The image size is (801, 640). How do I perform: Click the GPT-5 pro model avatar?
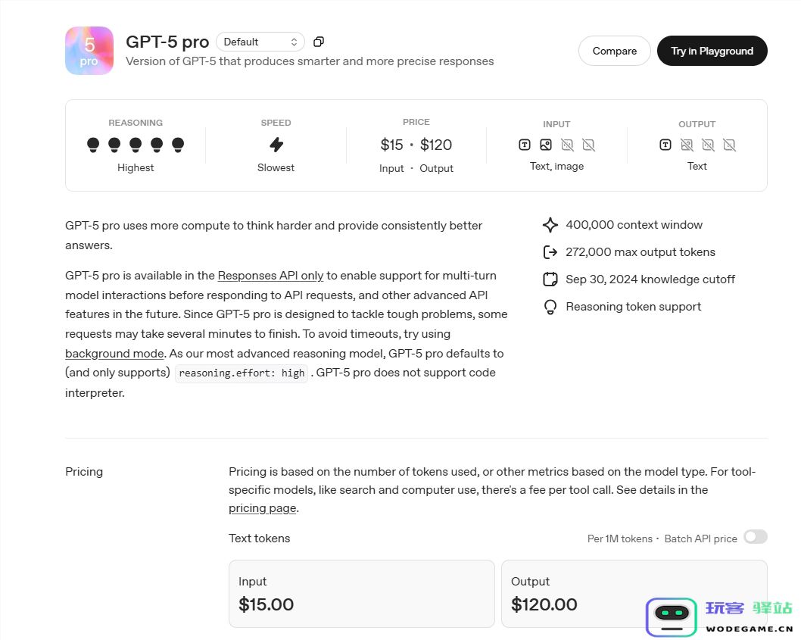pyautogui.click(x=89, y=51)
